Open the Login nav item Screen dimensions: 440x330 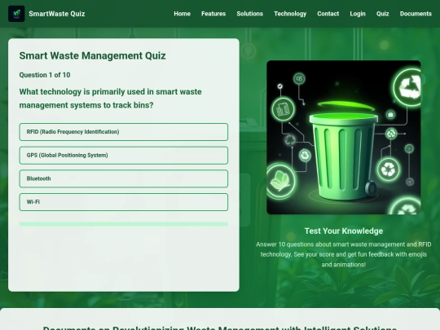coord(358,14)
